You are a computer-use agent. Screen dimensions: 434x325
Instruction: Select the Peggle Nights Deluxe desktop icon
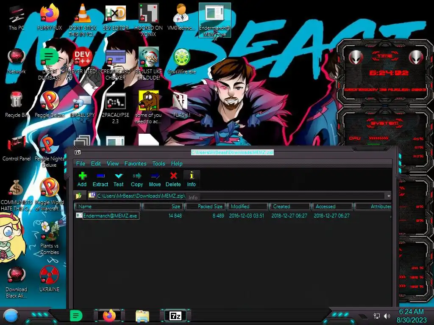[50, 151]
